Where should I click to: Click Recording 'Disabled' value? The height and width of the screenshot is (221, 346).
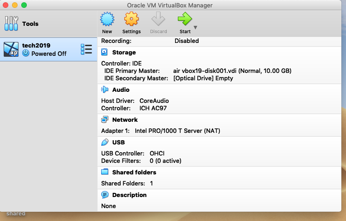(187, 41)
